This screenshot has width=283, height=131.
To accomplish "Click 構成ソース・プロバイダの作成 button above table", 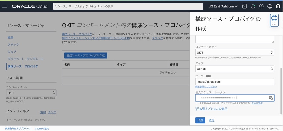I will click(85, 55).
